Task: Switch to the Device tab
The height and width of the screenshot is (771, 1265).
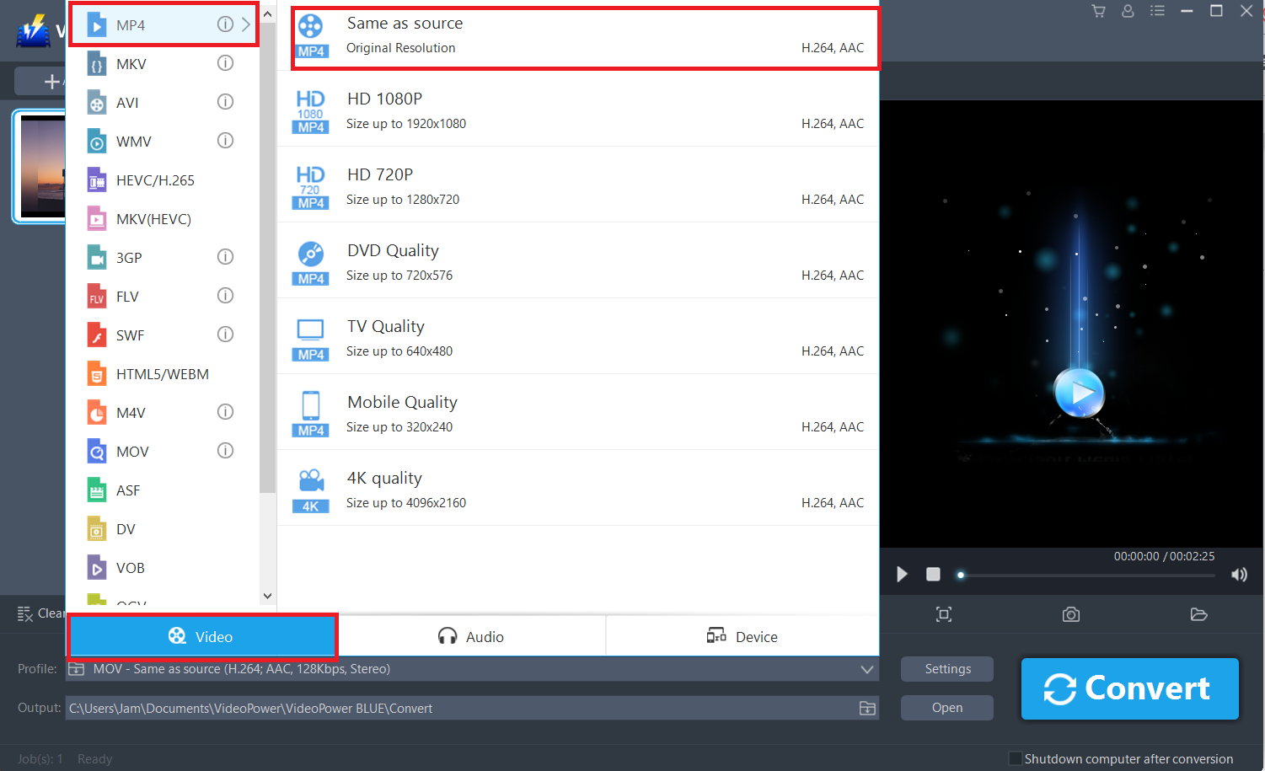Action: coord(742,636)
